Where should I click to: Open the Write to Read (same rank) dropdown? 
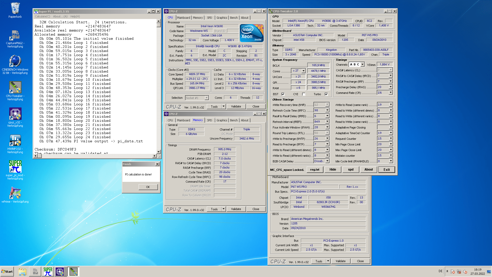point(391,105)
